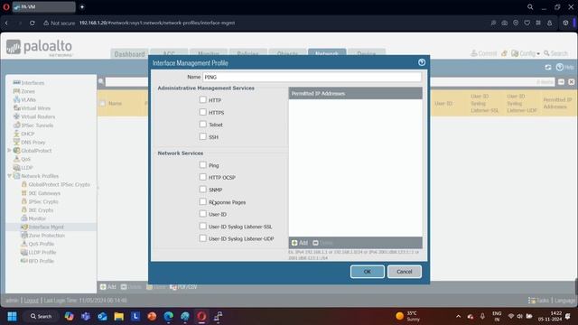
Task: Reload the page in the browser
Action: pyautogui.click(x=33, y=23)
